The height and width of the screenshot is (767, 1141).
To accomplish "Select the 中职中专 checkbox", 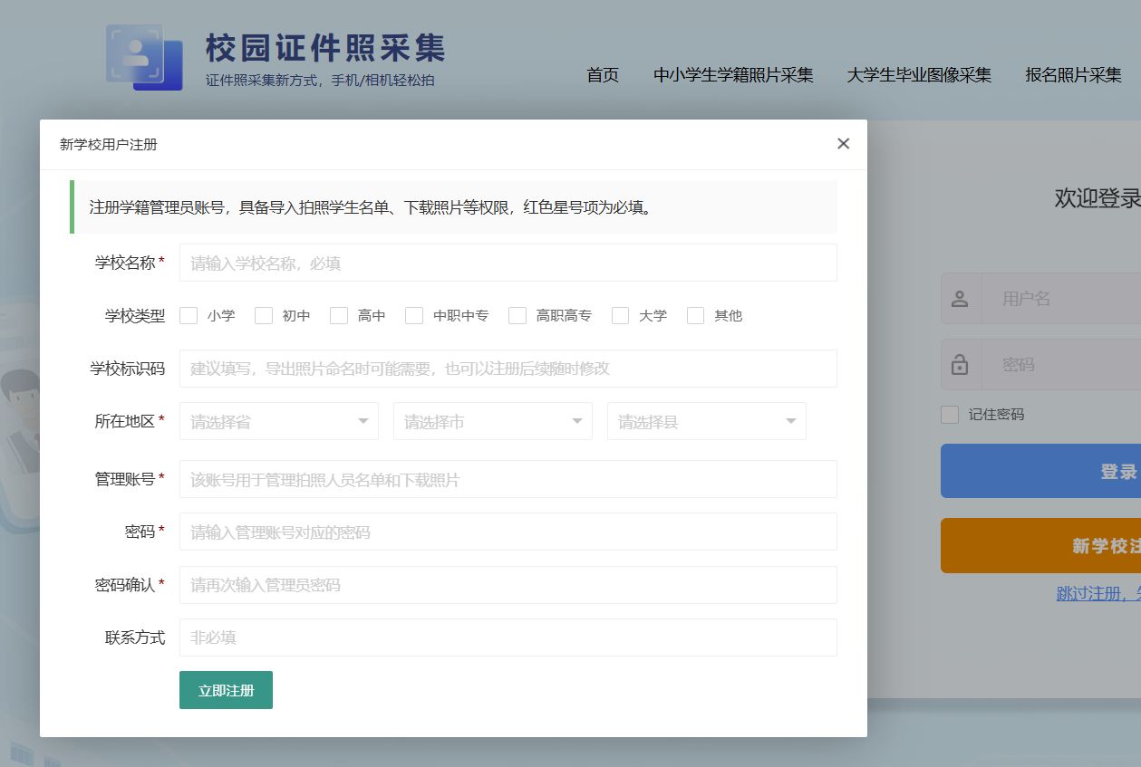I will pyautogui.click(x=414, y=315).
